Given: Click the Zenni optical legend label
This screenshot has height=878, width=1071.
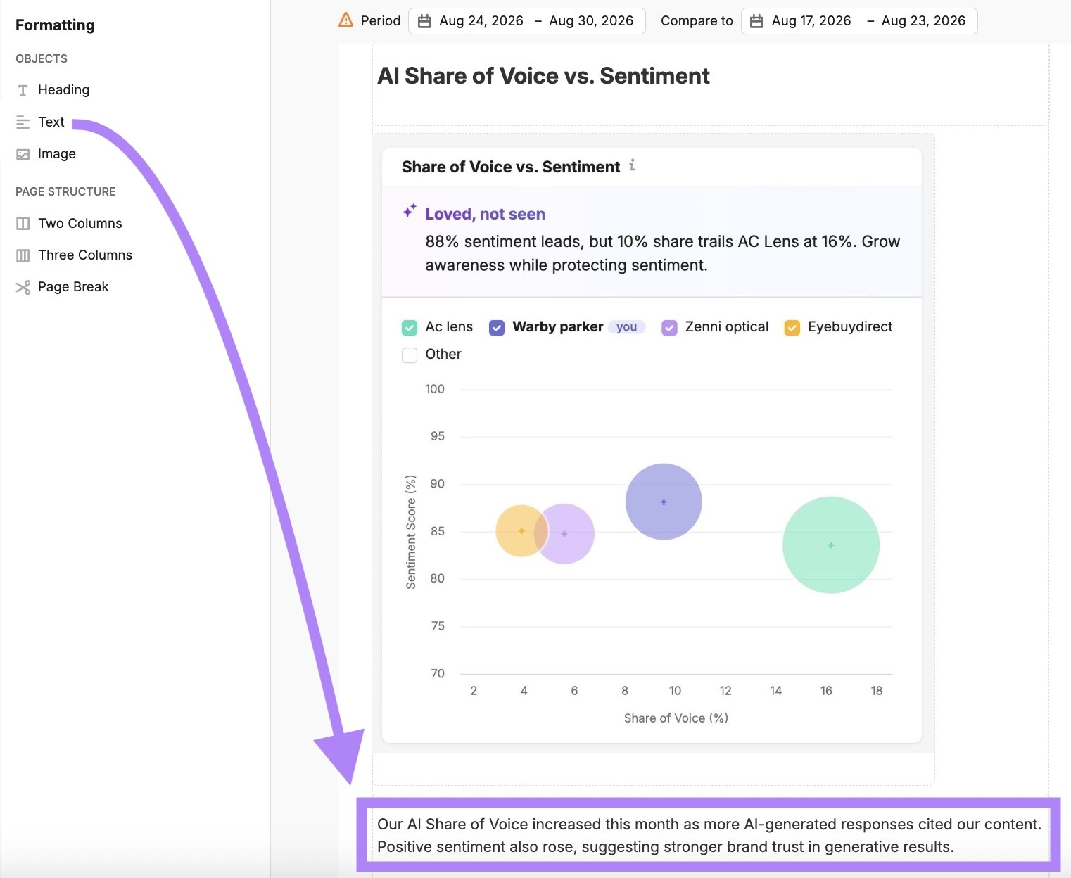Looking at the screenshot, I should (x=727, y=327).
